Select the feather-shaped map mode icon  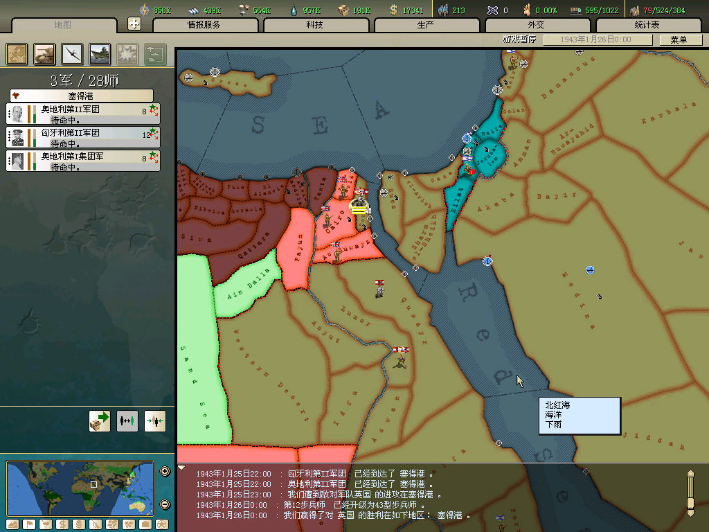[x=96, y=524]
